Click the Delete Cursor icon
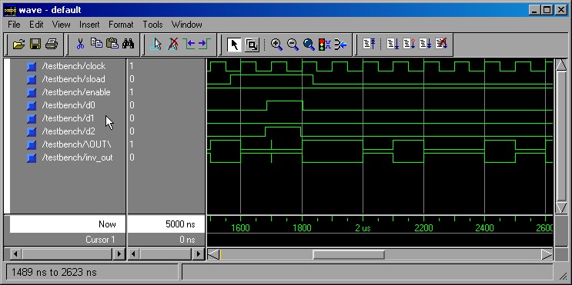This screenshot has width=572, height=285. pos(172,45)
